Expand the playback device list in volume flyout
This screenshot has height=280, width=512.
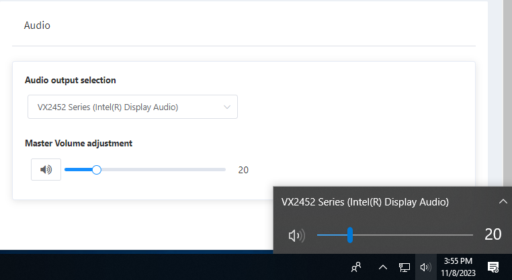(x=503, y=201)
